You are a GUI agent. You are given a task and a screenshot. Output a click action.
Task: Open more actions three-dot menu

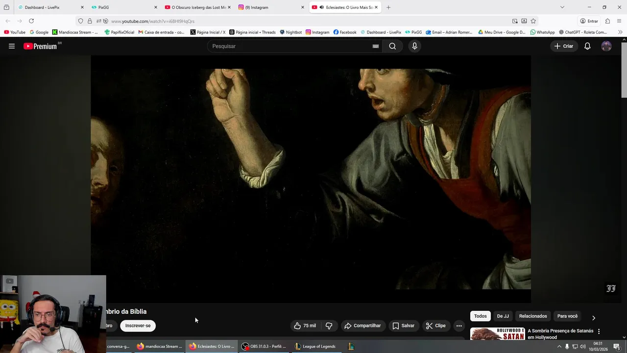click(x=459, y=326)
